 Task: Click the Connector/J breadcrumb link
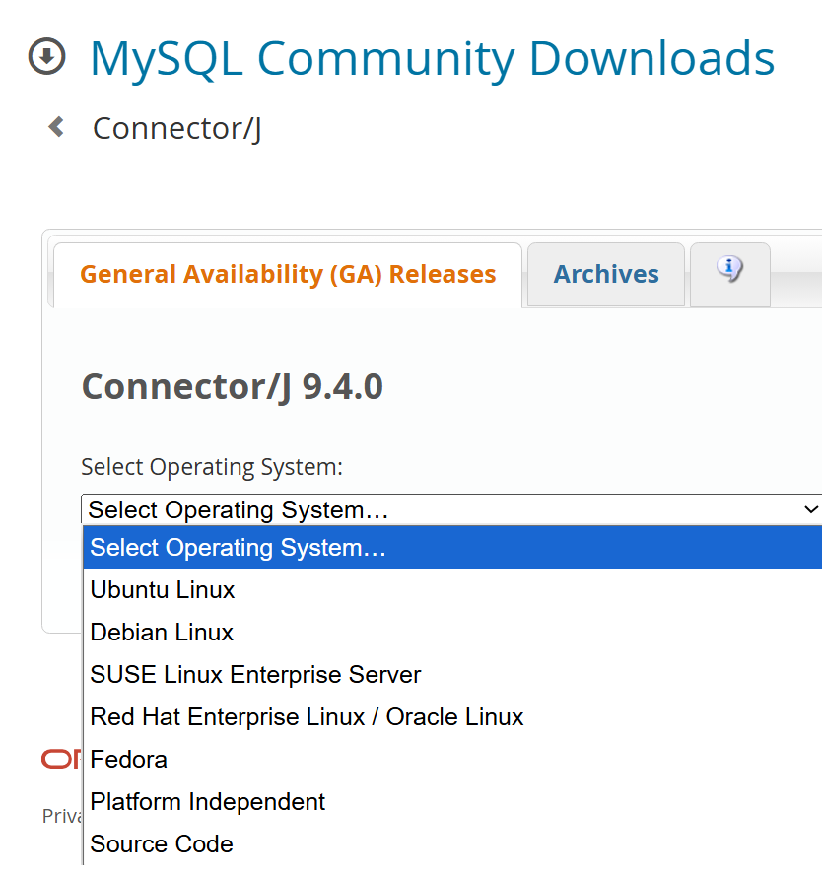click(x=176, y=127)
